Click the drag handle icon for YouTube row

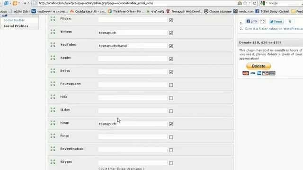coord(53,45)
